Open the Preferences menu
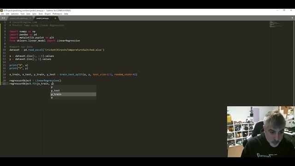This screenshot has height=166, width=295. click(57, 14)
